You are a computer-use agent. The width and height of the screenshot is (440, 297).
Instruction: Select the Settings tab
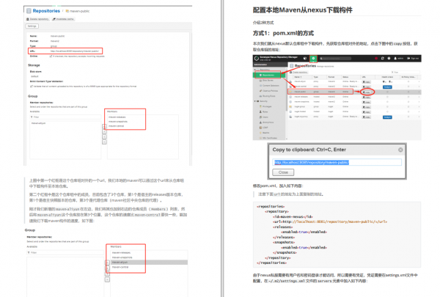click(32, 26)
